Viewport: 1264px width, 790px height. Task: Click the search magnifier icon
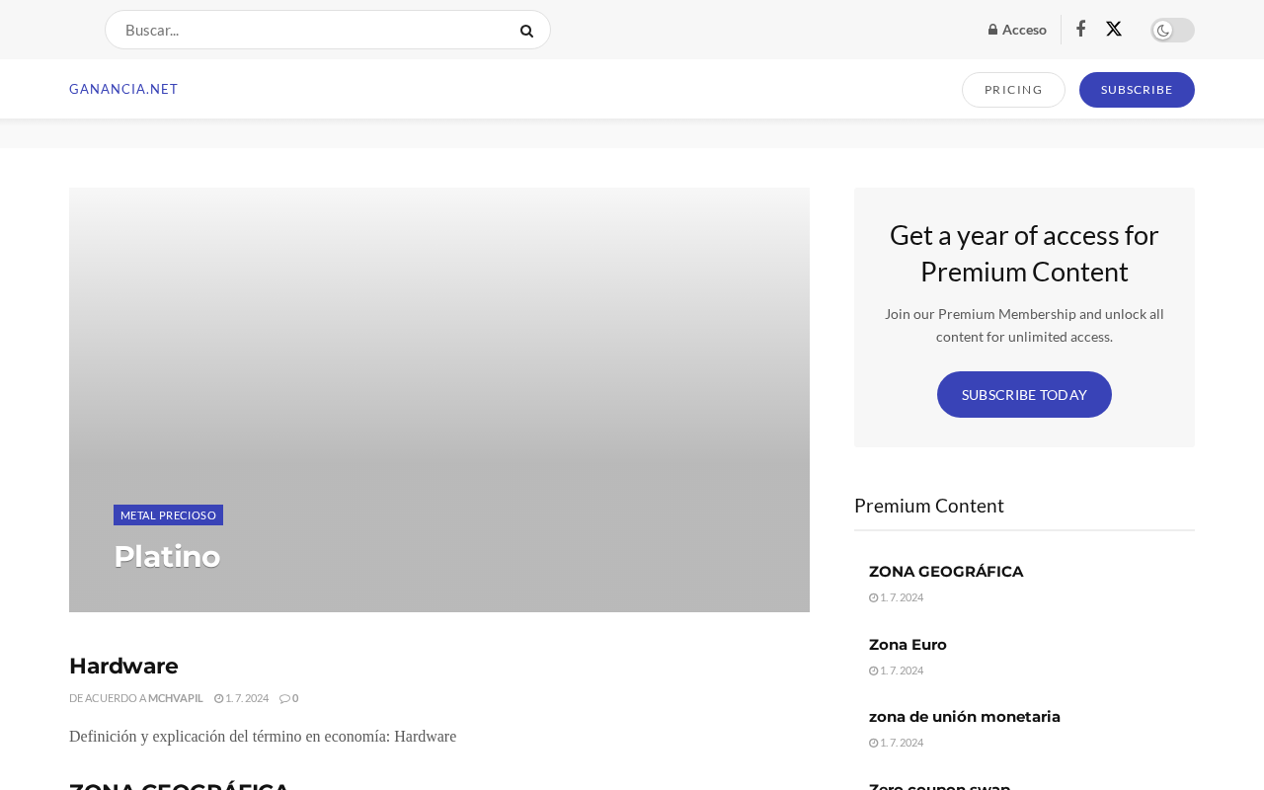526,31
